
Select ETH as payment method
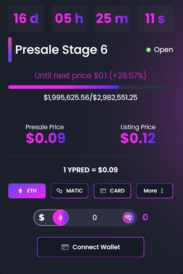[x=27, y=191]
